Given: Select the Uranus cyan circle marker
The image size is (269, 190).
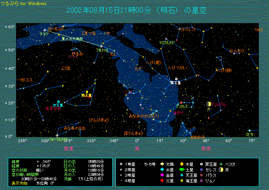Looking at the screenshot, I should click(58, 102).
